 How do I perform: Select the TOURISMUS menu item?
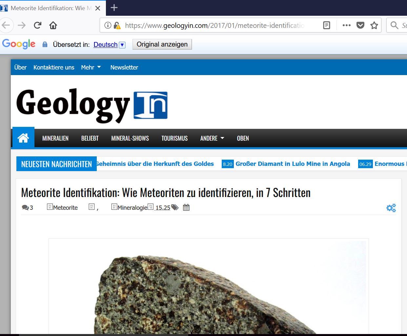(174, 138)
